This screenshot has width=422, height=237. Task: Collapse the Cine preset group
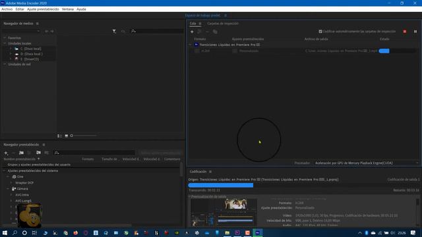tap(8, 176)
